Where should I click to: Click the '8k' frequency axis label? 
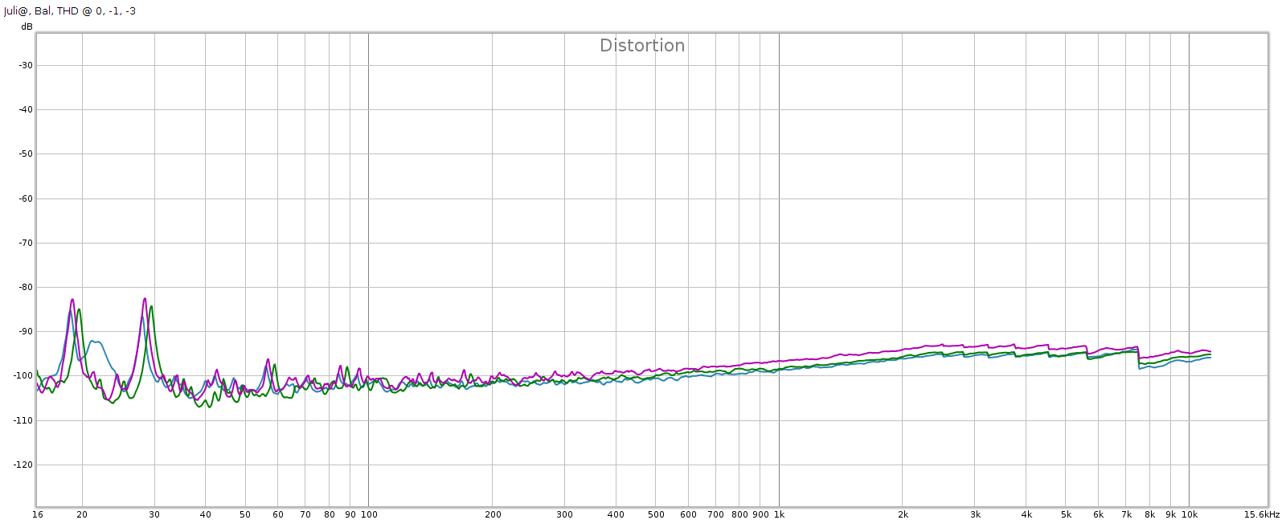[1150, 515]
